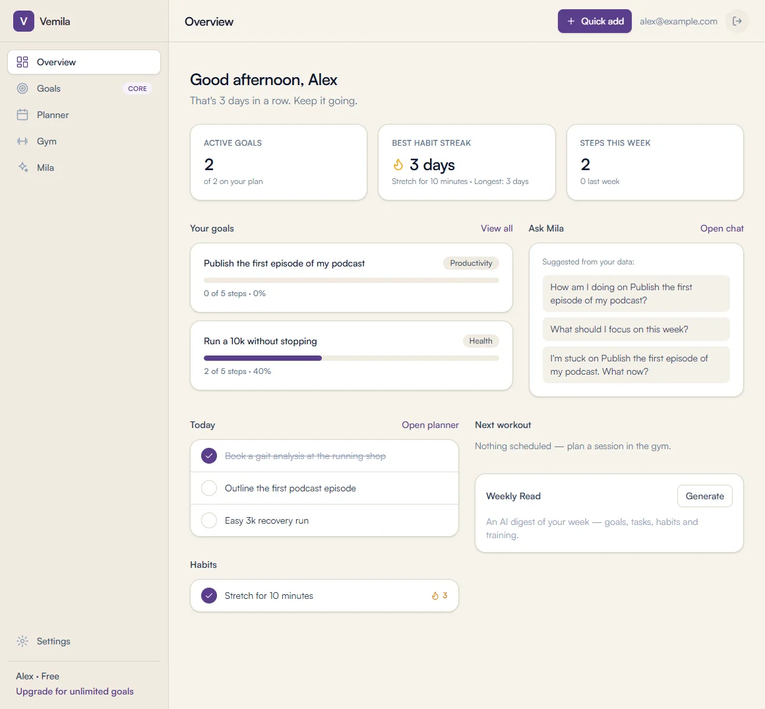
Task: Click the CORE badge next to Goals
Action: pos(138,88)
